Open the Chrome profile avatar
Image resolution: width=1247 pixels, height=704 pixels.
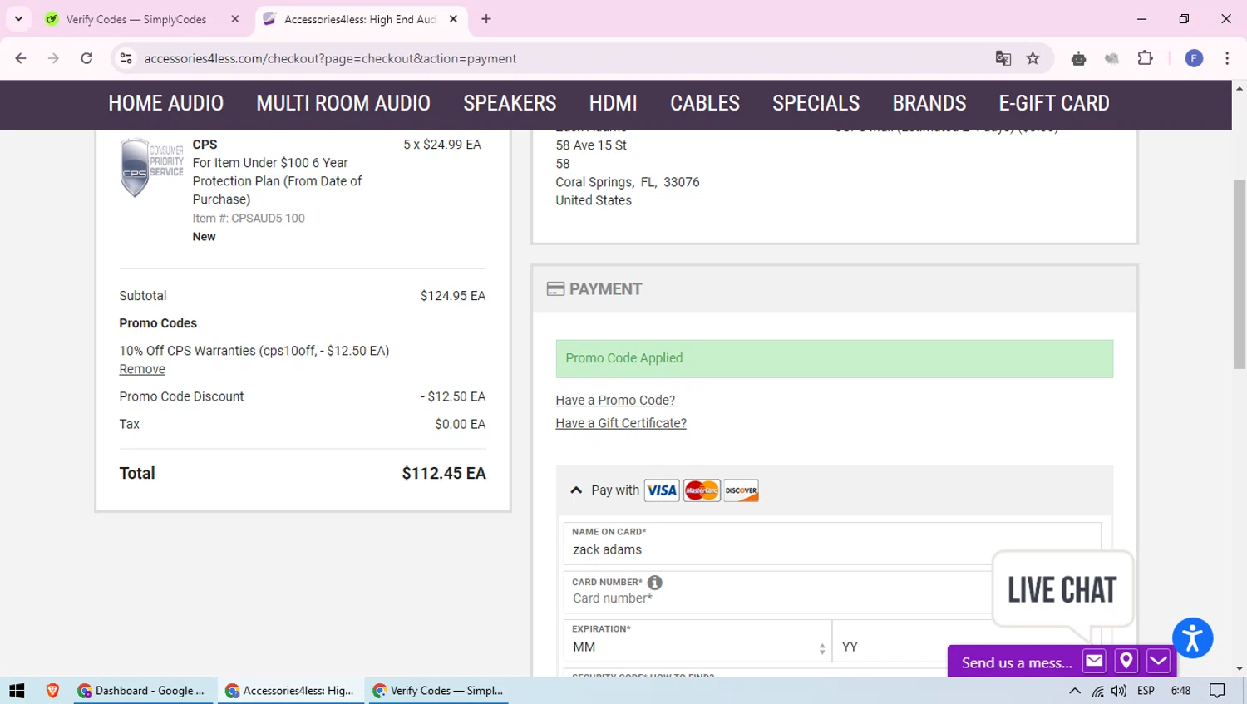[1194, 58]
